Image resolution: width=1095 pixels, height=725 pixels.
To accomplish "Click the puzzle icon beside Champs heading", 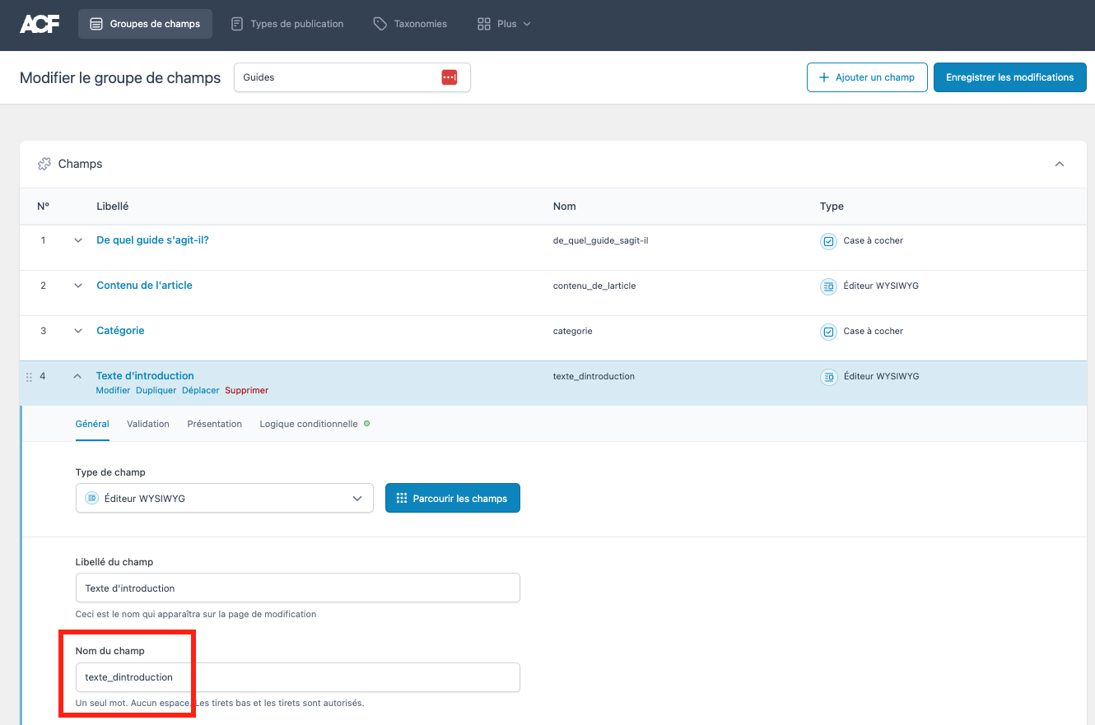I will 44,165.
